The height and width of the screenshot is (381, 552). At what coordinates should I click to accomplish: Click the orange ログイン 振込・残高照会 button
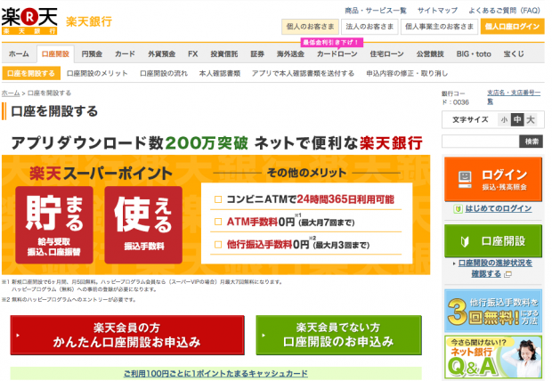pyautogui.click(x=493, y=180)
